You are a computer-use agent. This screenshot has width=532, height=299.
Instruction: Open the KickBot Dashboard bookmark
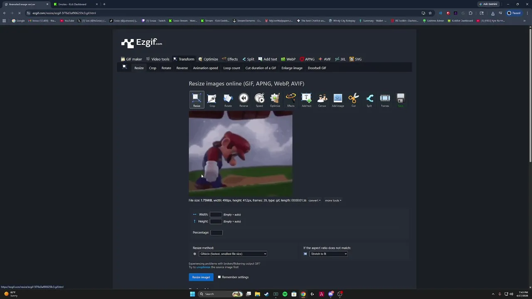coord(460,20)
